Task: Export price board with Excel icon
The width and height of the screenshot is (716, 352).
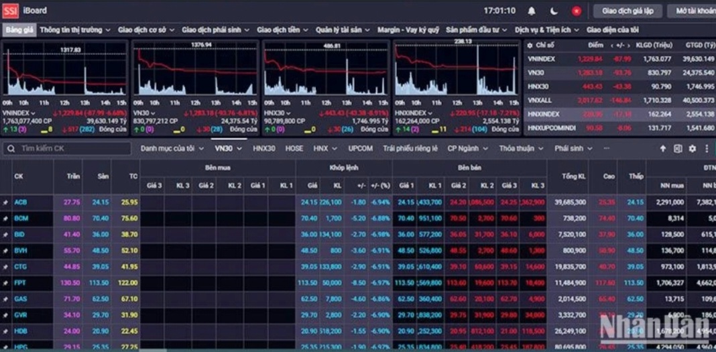Action: point(678,148)
